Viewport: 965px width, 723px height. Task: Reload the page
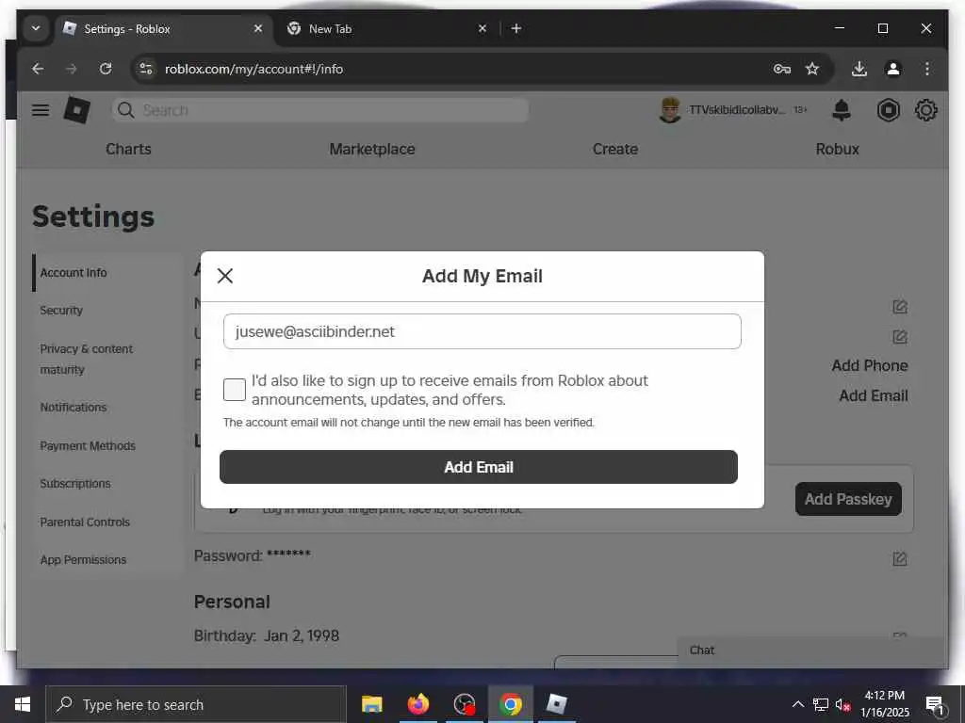(106, 69)
